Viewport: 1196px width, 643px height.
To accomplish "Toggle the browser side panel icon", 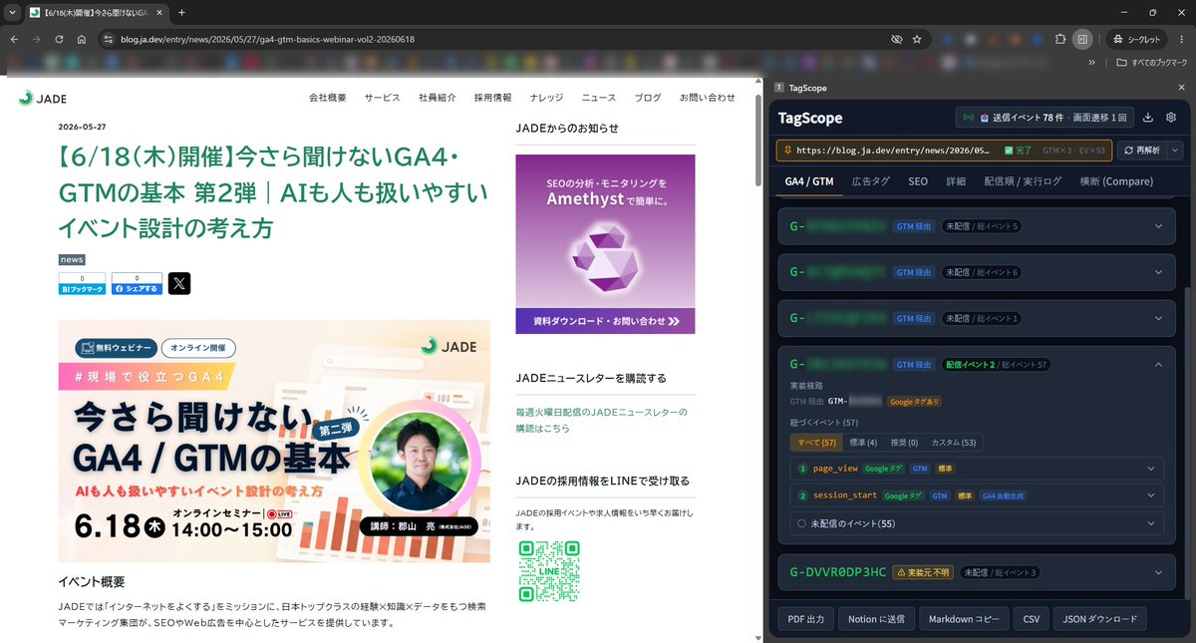I will (x=1082, y=39).
